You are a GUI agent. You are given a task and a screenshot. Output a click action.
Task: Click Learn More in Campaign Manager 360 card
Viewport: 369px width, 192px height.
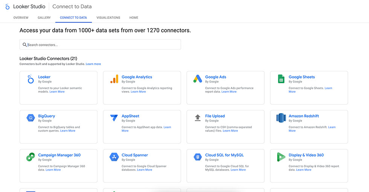coord(53,170)
